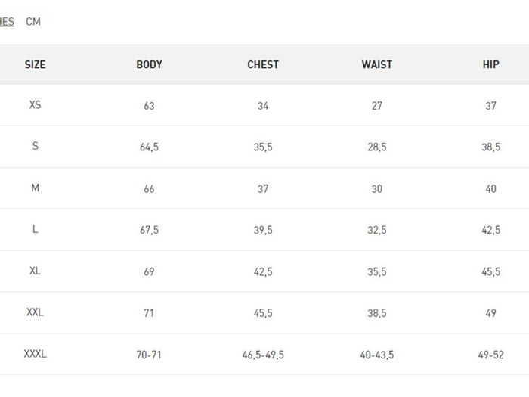Click the BODY column header

click(x=149, y=64)
